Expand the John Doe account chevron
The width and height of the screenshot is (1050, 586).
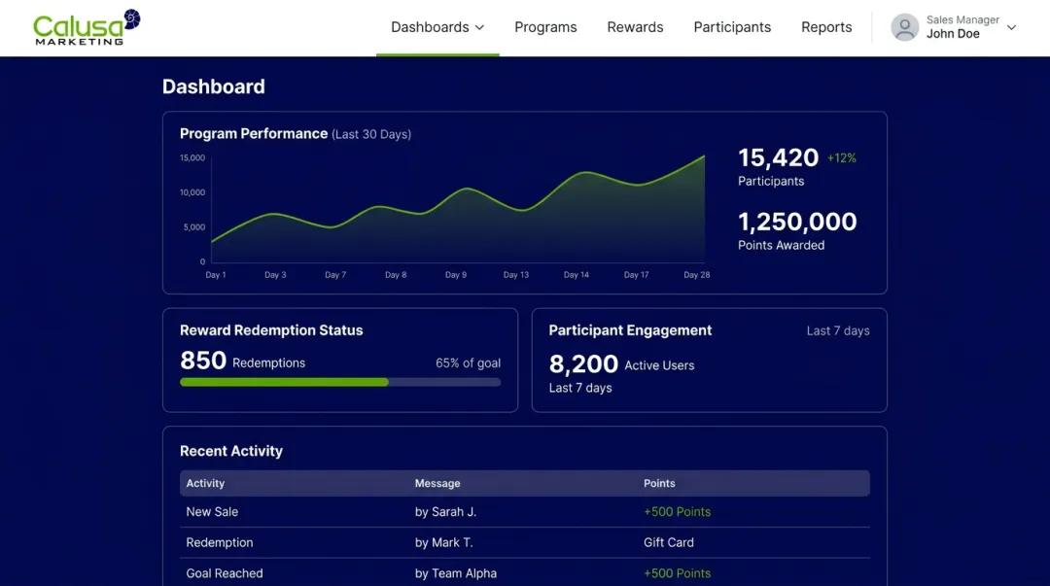1011,27
